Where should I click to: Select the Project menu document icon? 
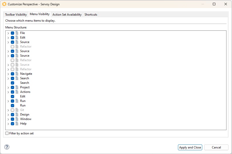pos(17,87)
